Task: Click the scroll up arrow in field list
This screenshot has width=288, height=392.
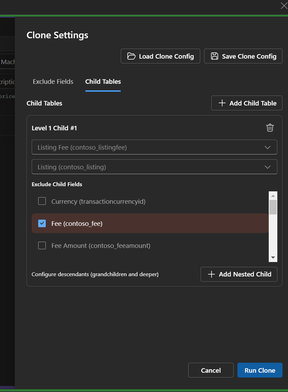Action: [273, 196]
